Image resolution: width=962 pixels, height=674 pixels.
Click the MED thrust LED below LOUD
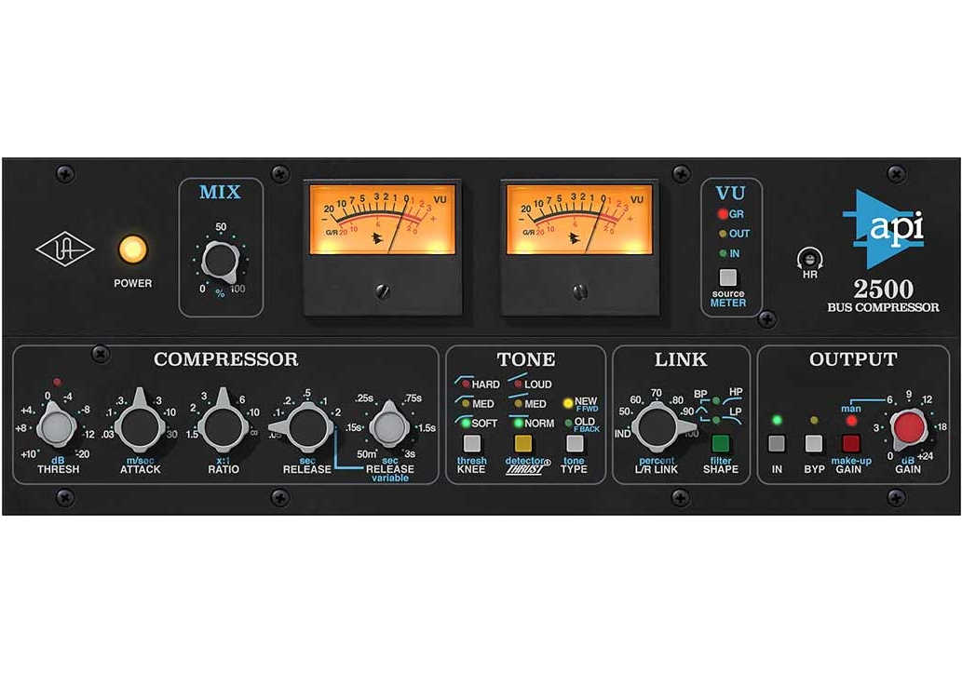[x=519, y=403]
